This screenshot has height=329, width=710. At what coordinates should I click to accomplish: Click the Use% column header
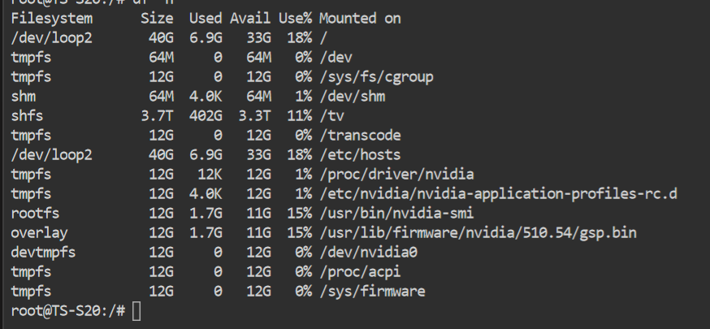click(295, 19)
